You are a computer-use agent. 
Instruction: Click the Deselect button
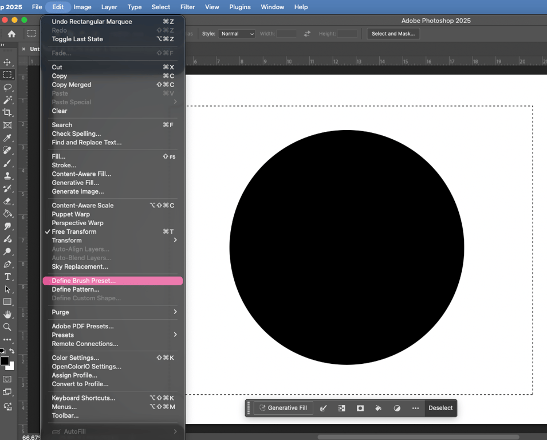point(440,408)
